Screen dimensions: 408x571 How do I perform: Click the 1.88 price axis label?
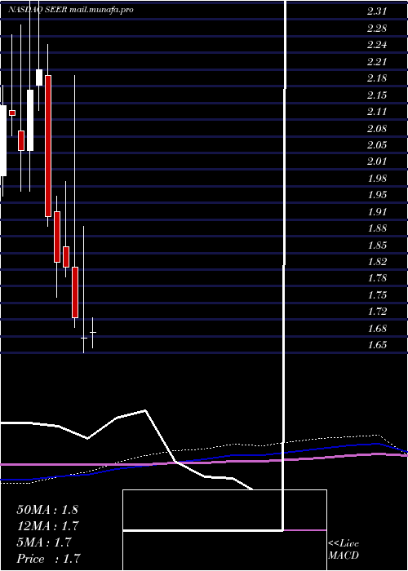(x=377, y=228)
